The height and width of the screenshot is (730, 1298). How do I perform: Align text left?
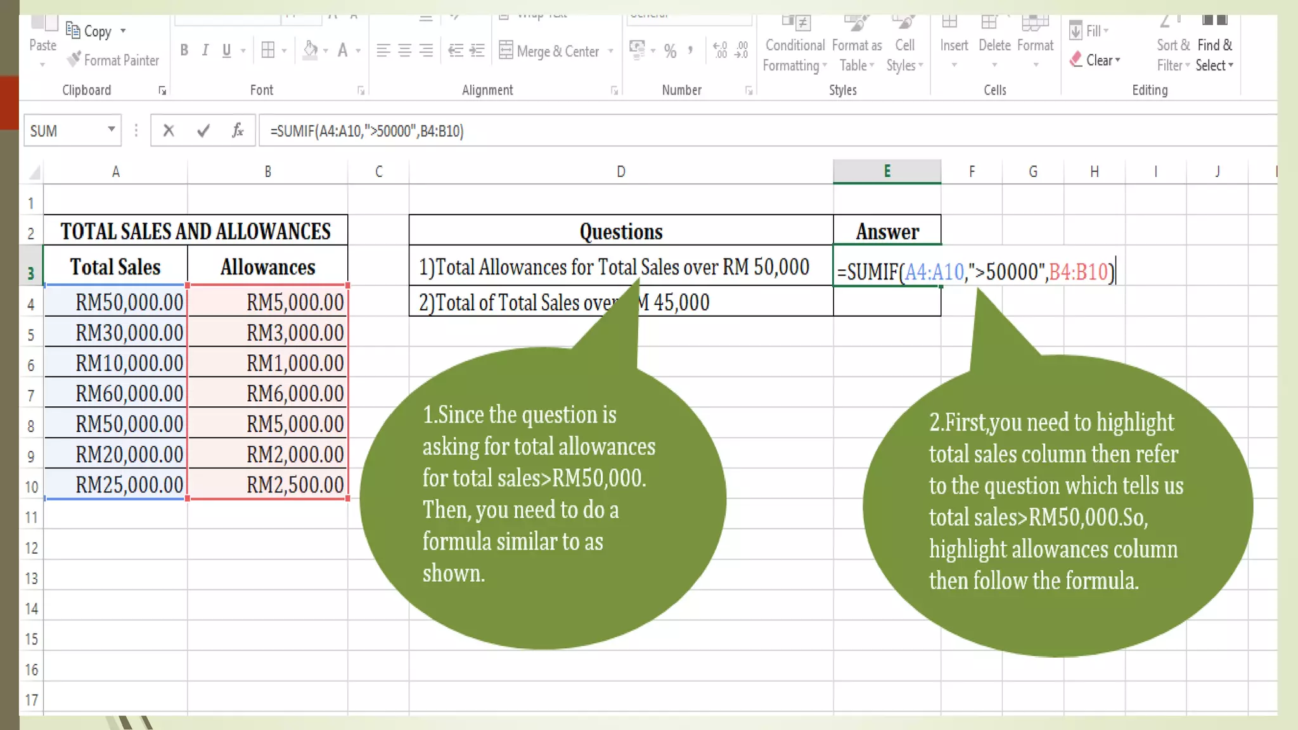(383, 50)
